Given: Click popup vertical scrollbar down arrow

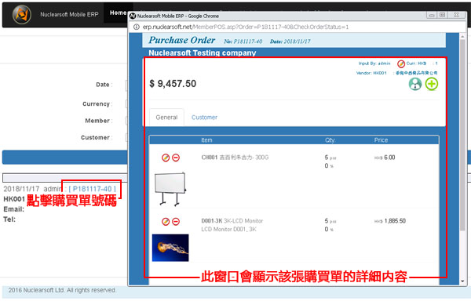Looking at the screenshot, I should pos(462,281).
